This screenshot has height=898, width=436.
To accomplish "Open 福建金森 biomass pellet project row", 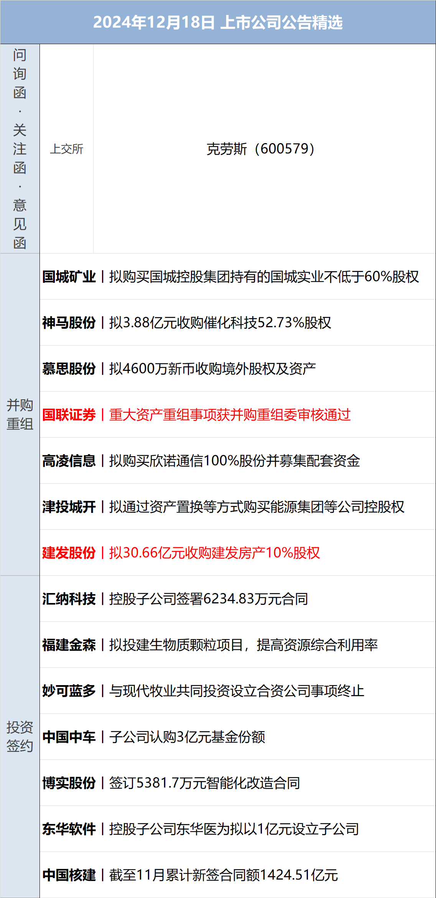I will click(210, 645).
